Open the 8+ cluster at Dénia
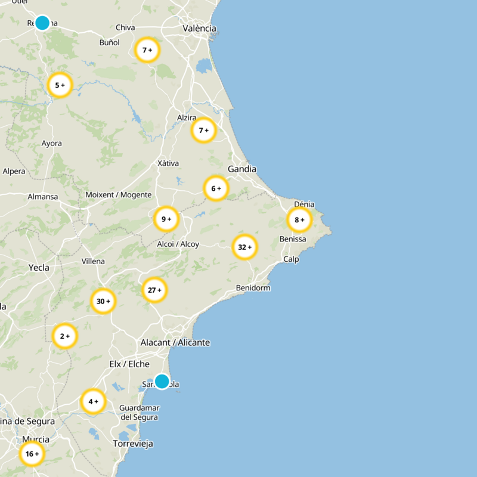477x477 pixels. pos(300,219)
